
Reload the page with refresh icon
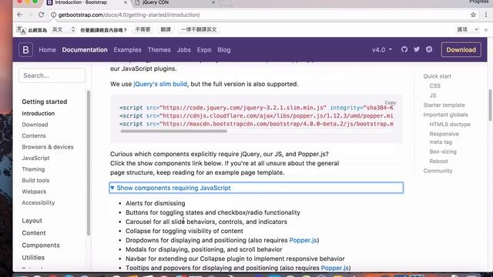point(41,15)
